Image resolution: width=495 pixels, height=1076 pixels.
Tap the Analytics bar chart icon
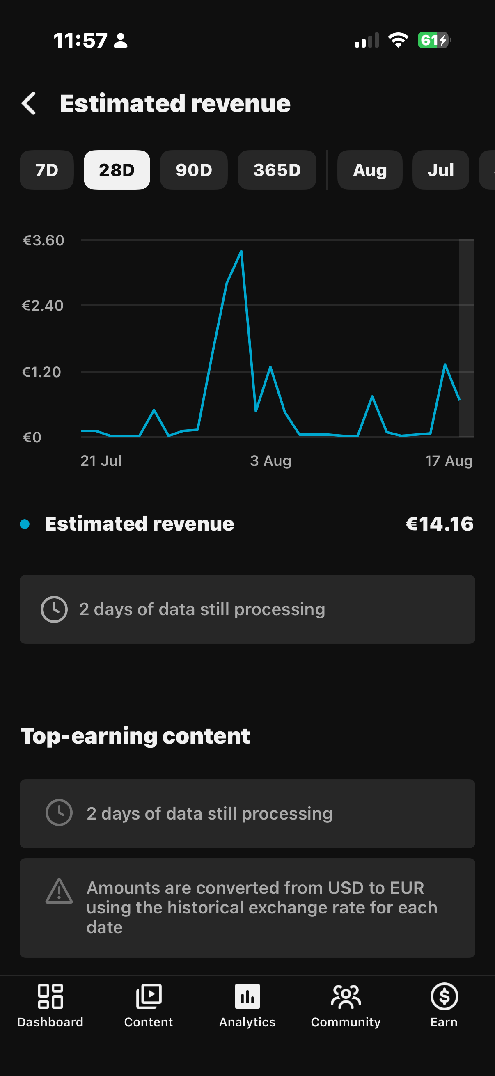(247, 996)
